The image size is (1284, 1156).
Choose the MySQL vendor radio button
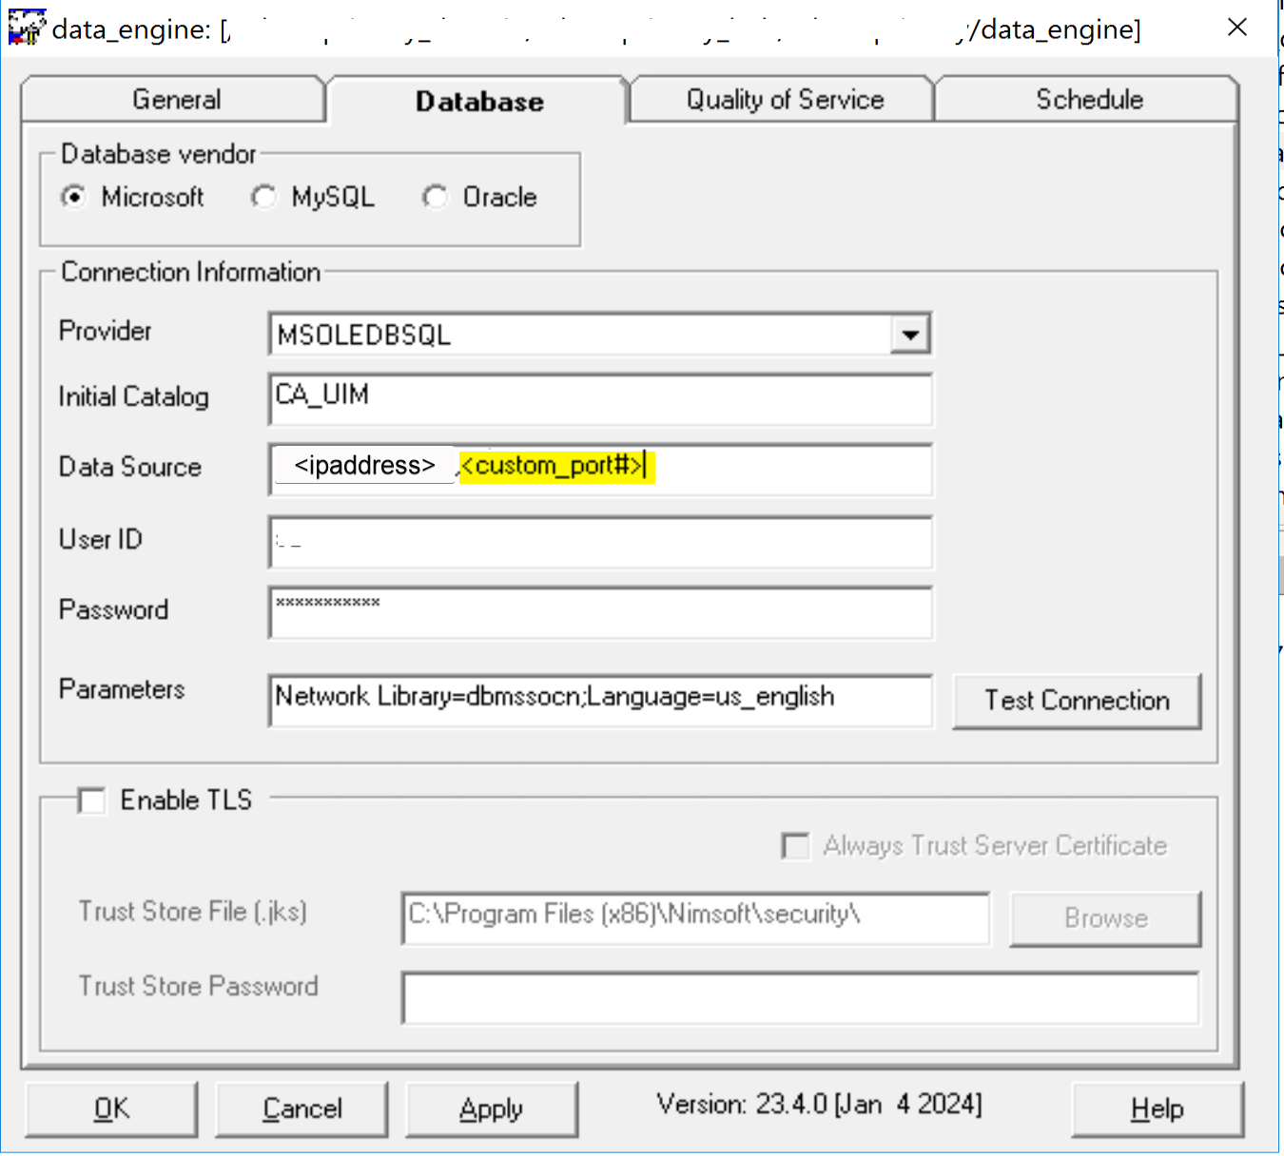click(263, 197)
